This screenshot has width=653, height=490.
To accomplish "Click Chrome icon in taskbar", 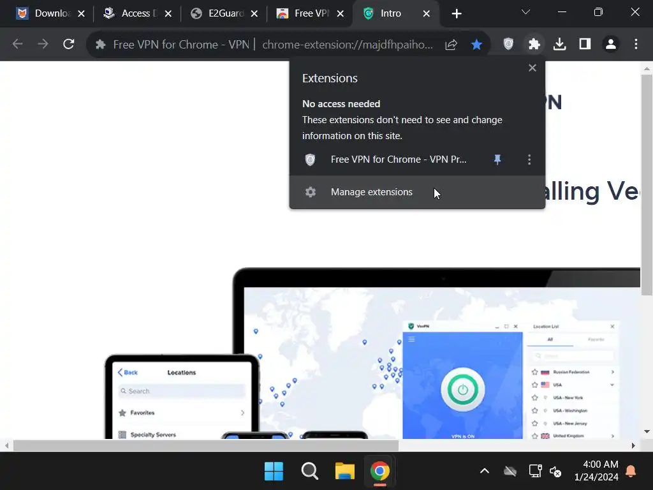I will point(380,471).
